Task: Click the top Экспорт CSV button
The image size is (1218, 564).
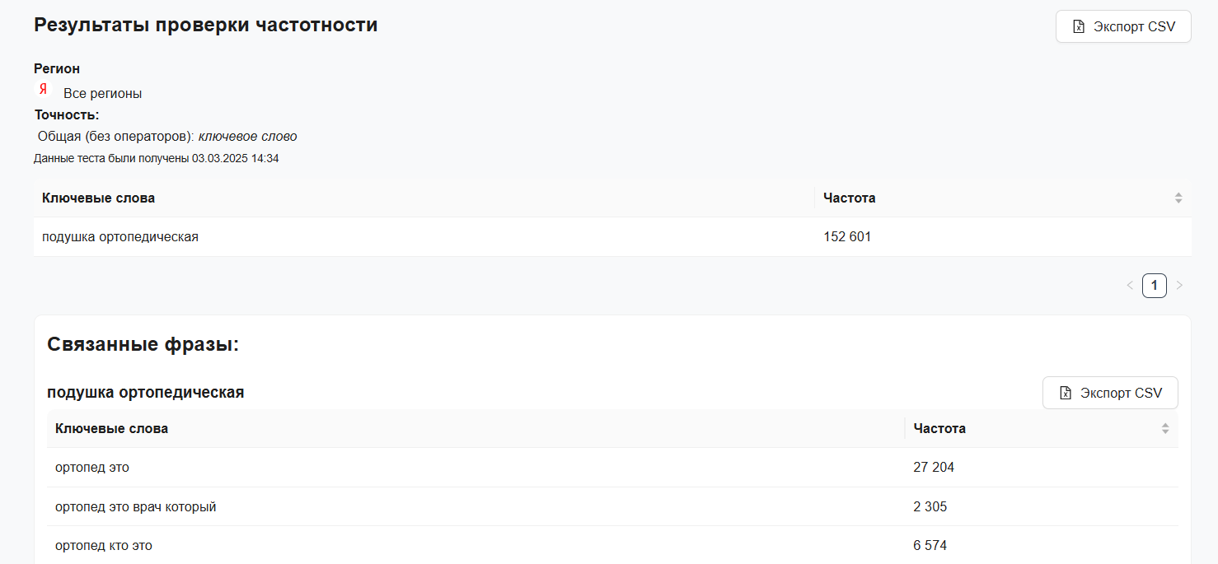Action: click(1122, 26)
